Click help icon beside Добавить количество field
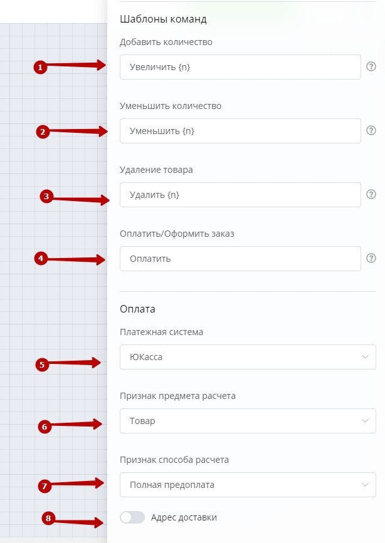The width and height of the screenshot is (385, 543). (371, 66)
